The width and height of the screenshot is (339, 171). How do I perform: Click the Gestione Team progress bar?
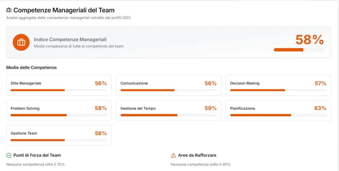point(59,140)
